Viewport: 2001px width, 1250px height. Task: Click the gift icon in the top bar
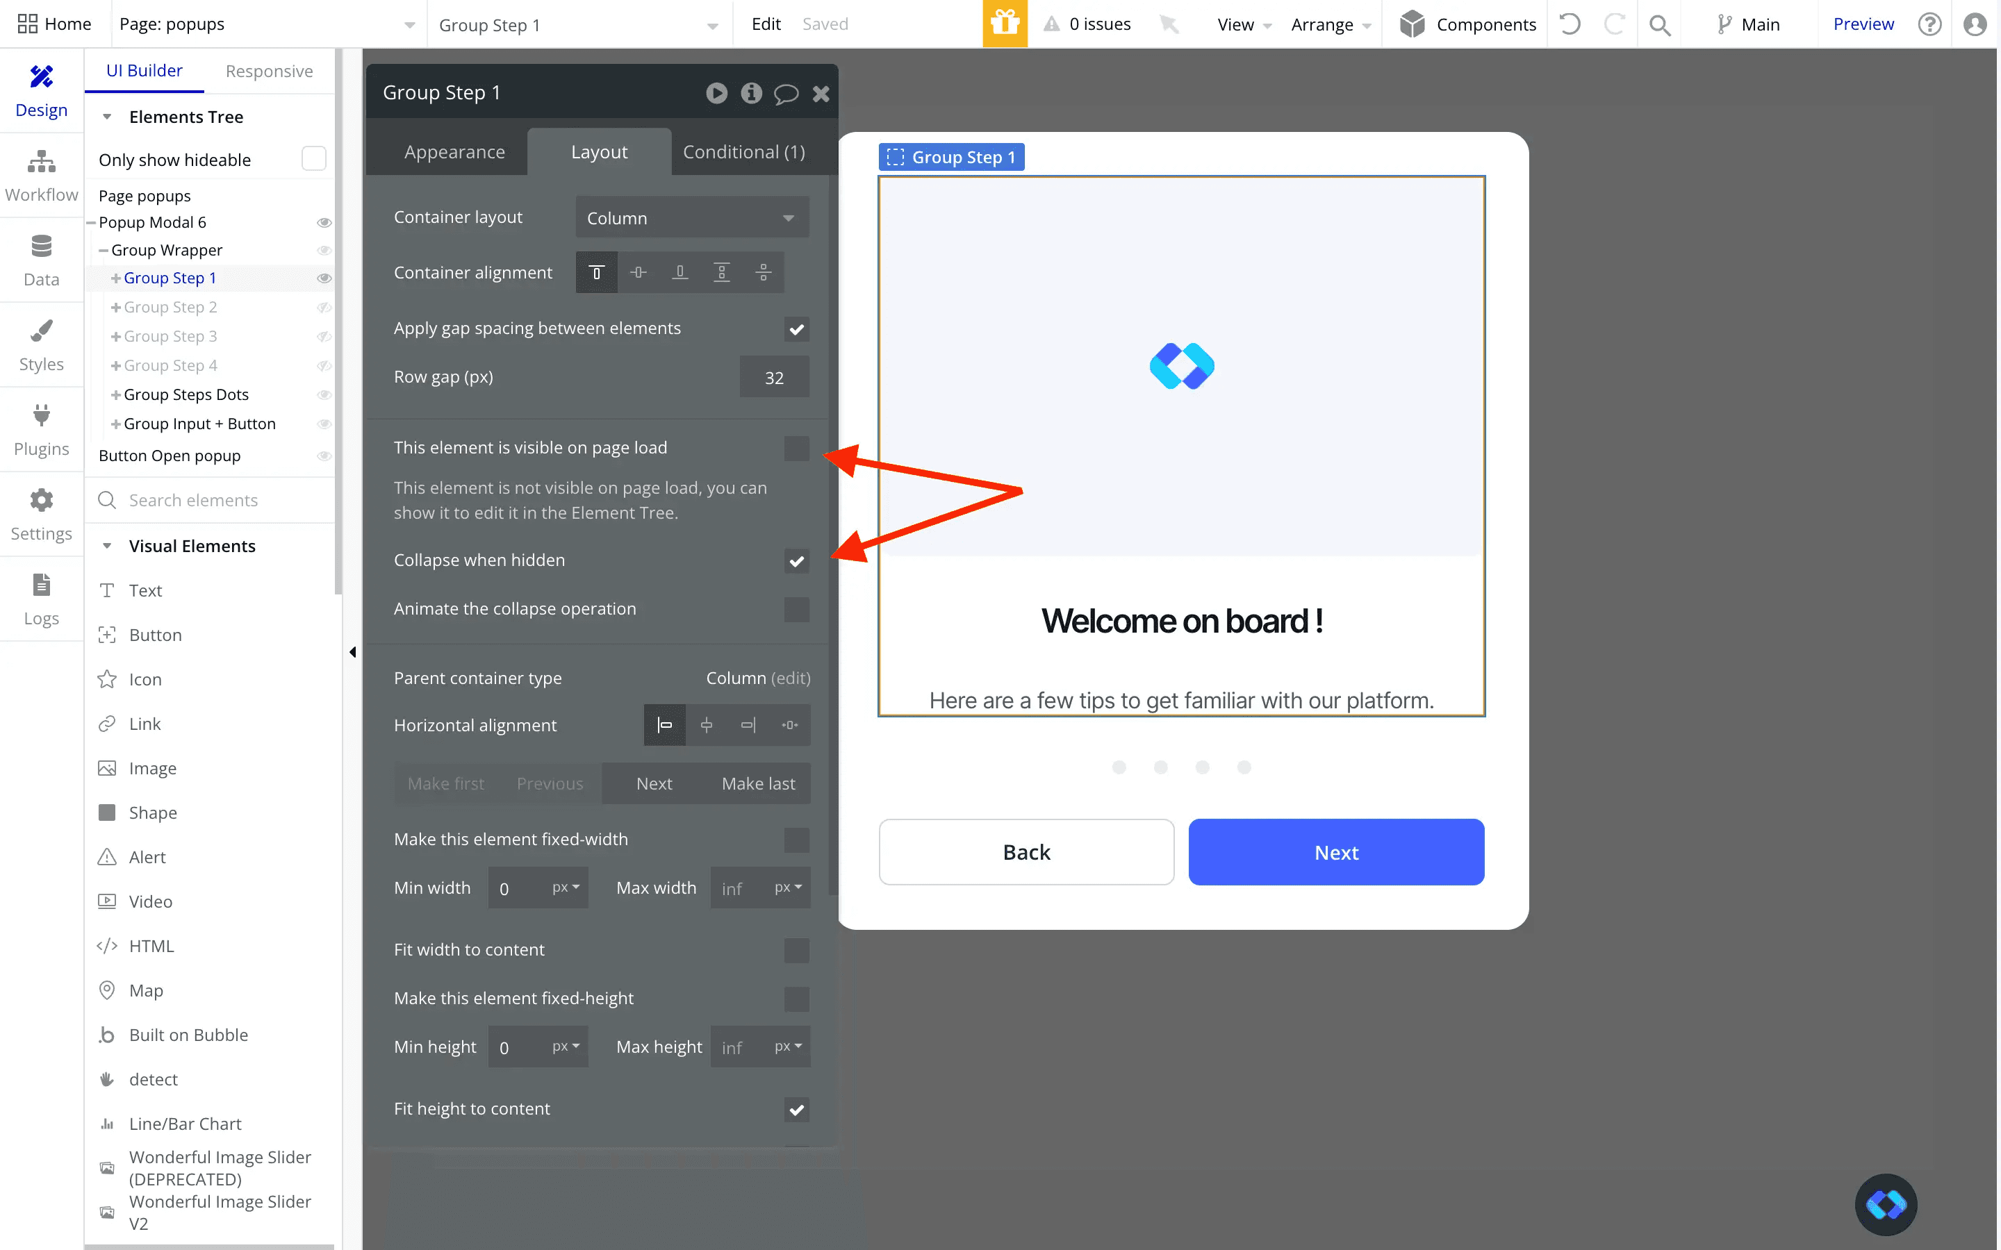[1004, 24]
